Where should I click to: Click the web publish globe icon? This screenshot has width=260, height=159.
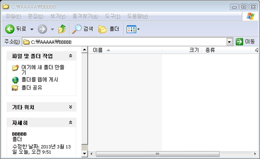[x=15, y=80]
